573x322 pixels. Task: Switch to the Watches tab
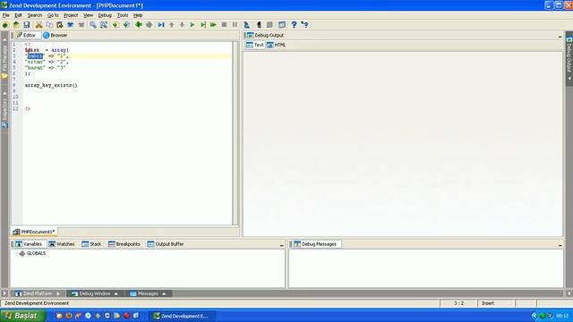pos(62,244)
